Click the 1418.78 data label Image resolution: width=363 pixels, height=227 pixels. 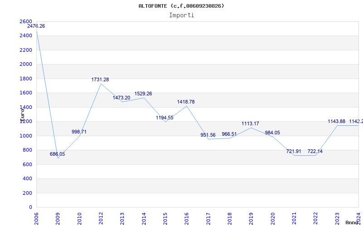tap(186, 102)
